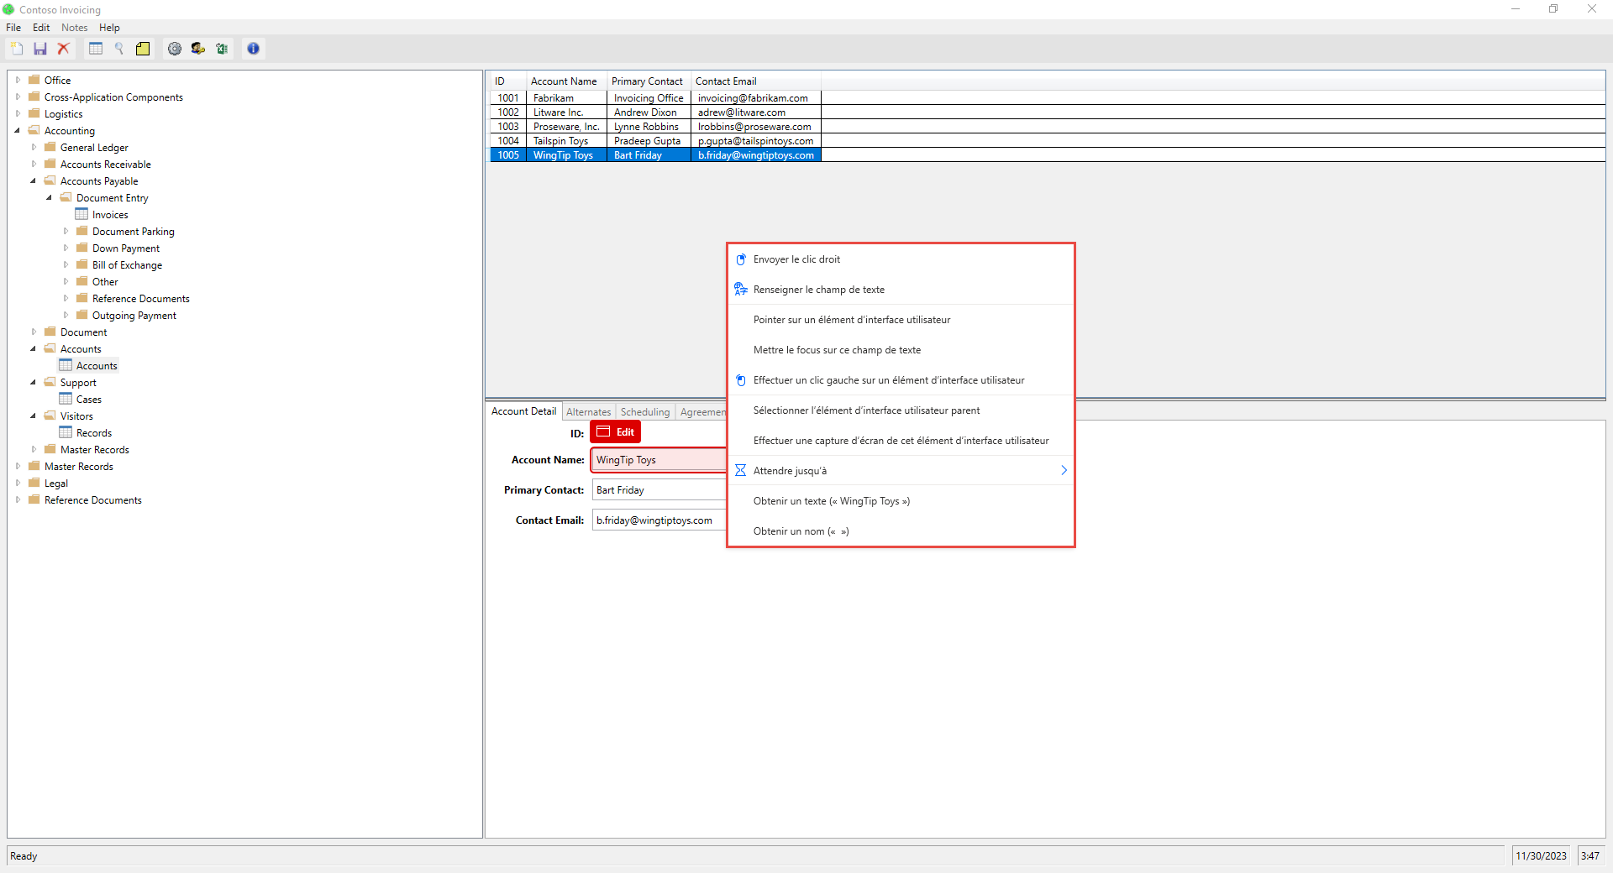Open the Edit menu
The width and height of the screenshot is (1613, 873).
[41, 28]
